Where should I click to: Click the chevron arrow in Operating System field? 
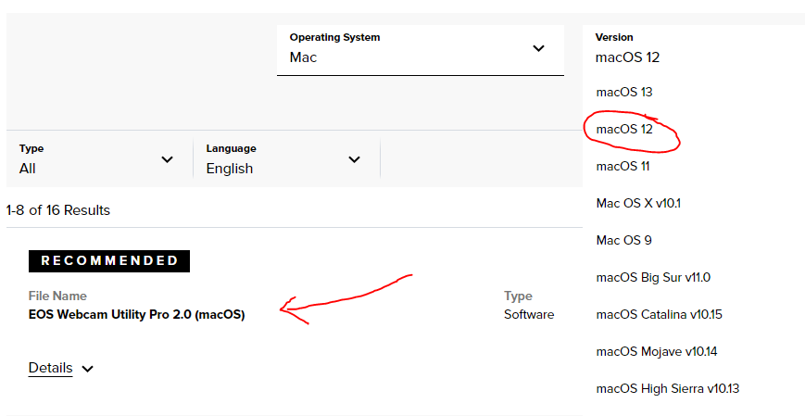(x=538, y=49)
